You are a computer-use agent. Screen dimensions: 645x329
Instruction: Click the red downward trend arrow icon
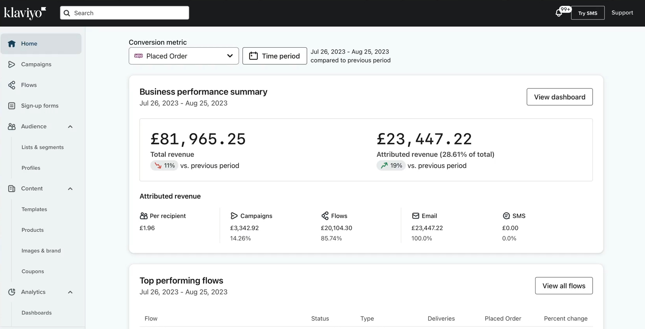(x=158, y=165)
